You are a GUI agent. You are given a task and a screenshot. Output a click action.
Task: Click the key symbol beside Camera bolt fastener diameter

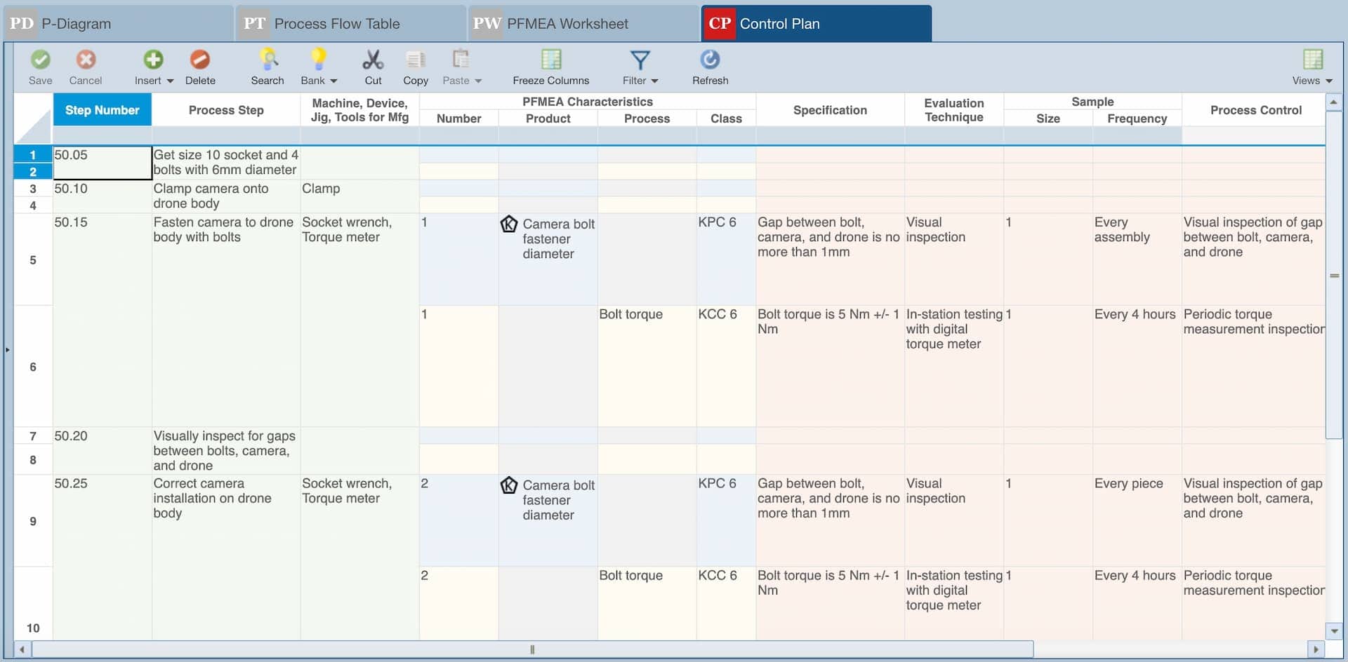[x=509, y=223]
